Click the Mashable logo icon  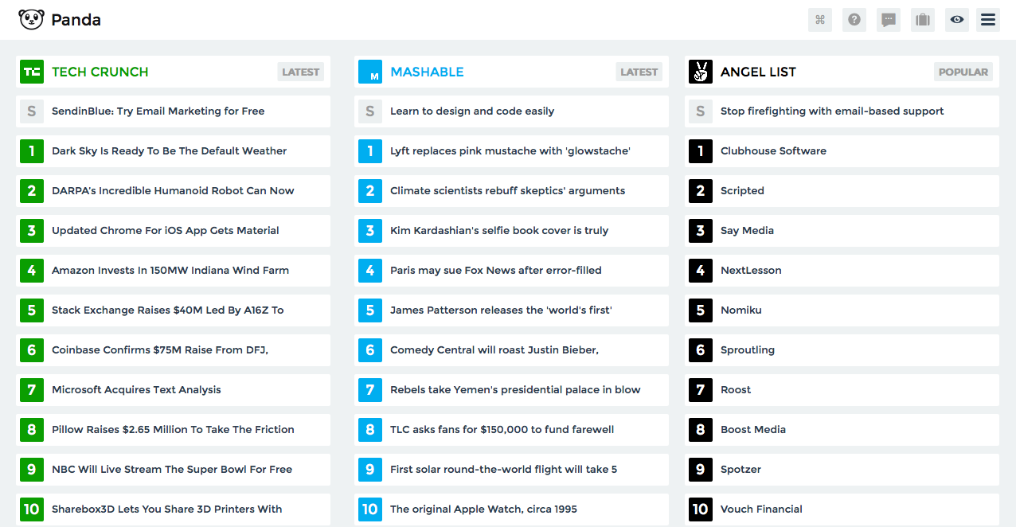(370, 72)
